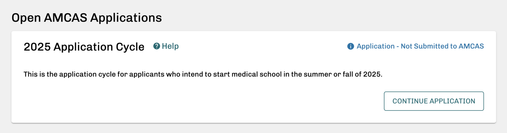Image resolution: width=507 pixels, height=133 pixels.
Task: Click the word AMCAS in the status link
Action: pyautogui.click(x=471, y=46)
